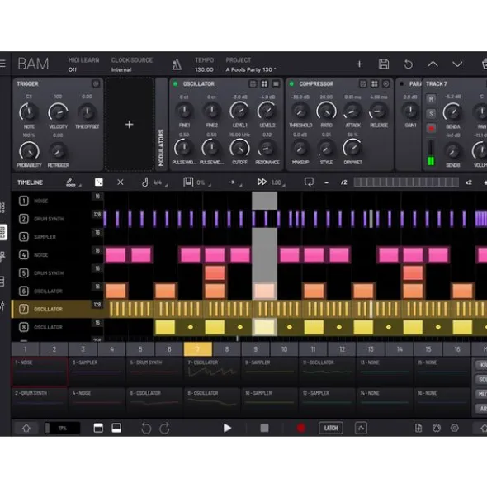Save project with the floppy disk icon

click(x=384, y=64)
